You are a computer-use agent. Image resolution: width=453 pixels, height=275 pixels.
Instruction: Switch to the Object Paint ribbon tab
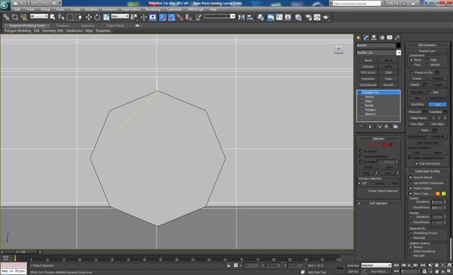[115, 25]
